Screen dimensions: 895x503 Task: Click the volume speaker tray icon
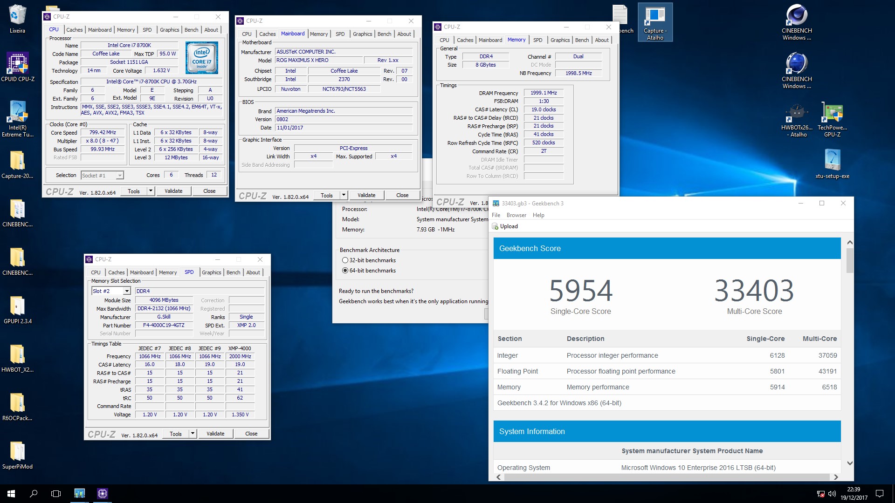click(832, 494)
